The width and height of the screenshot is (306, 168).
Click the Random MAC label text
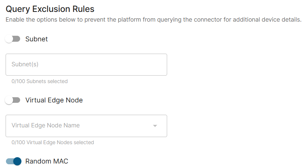47,161
